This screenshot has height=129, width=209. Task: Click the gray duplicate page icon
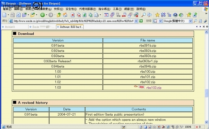[x=12, y=15]
